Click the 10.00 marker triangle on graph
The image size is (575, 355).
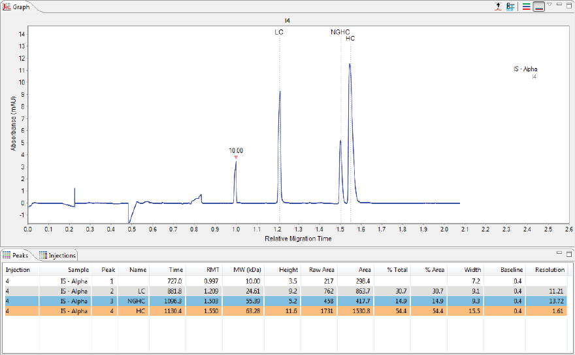236,158
